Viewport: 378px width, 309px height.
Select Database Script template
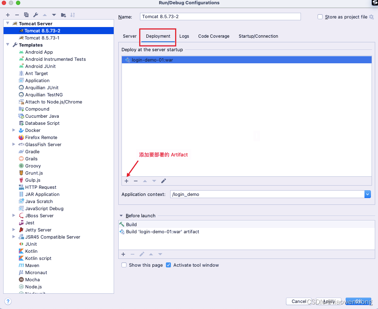point(39,123)
